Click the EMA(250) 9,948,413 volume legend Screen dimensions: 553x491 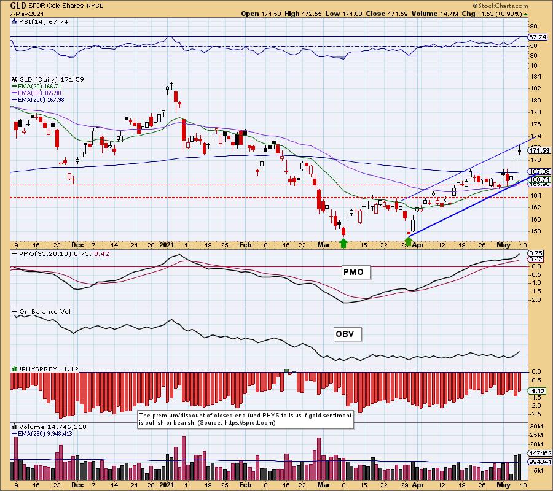(42, 433)
